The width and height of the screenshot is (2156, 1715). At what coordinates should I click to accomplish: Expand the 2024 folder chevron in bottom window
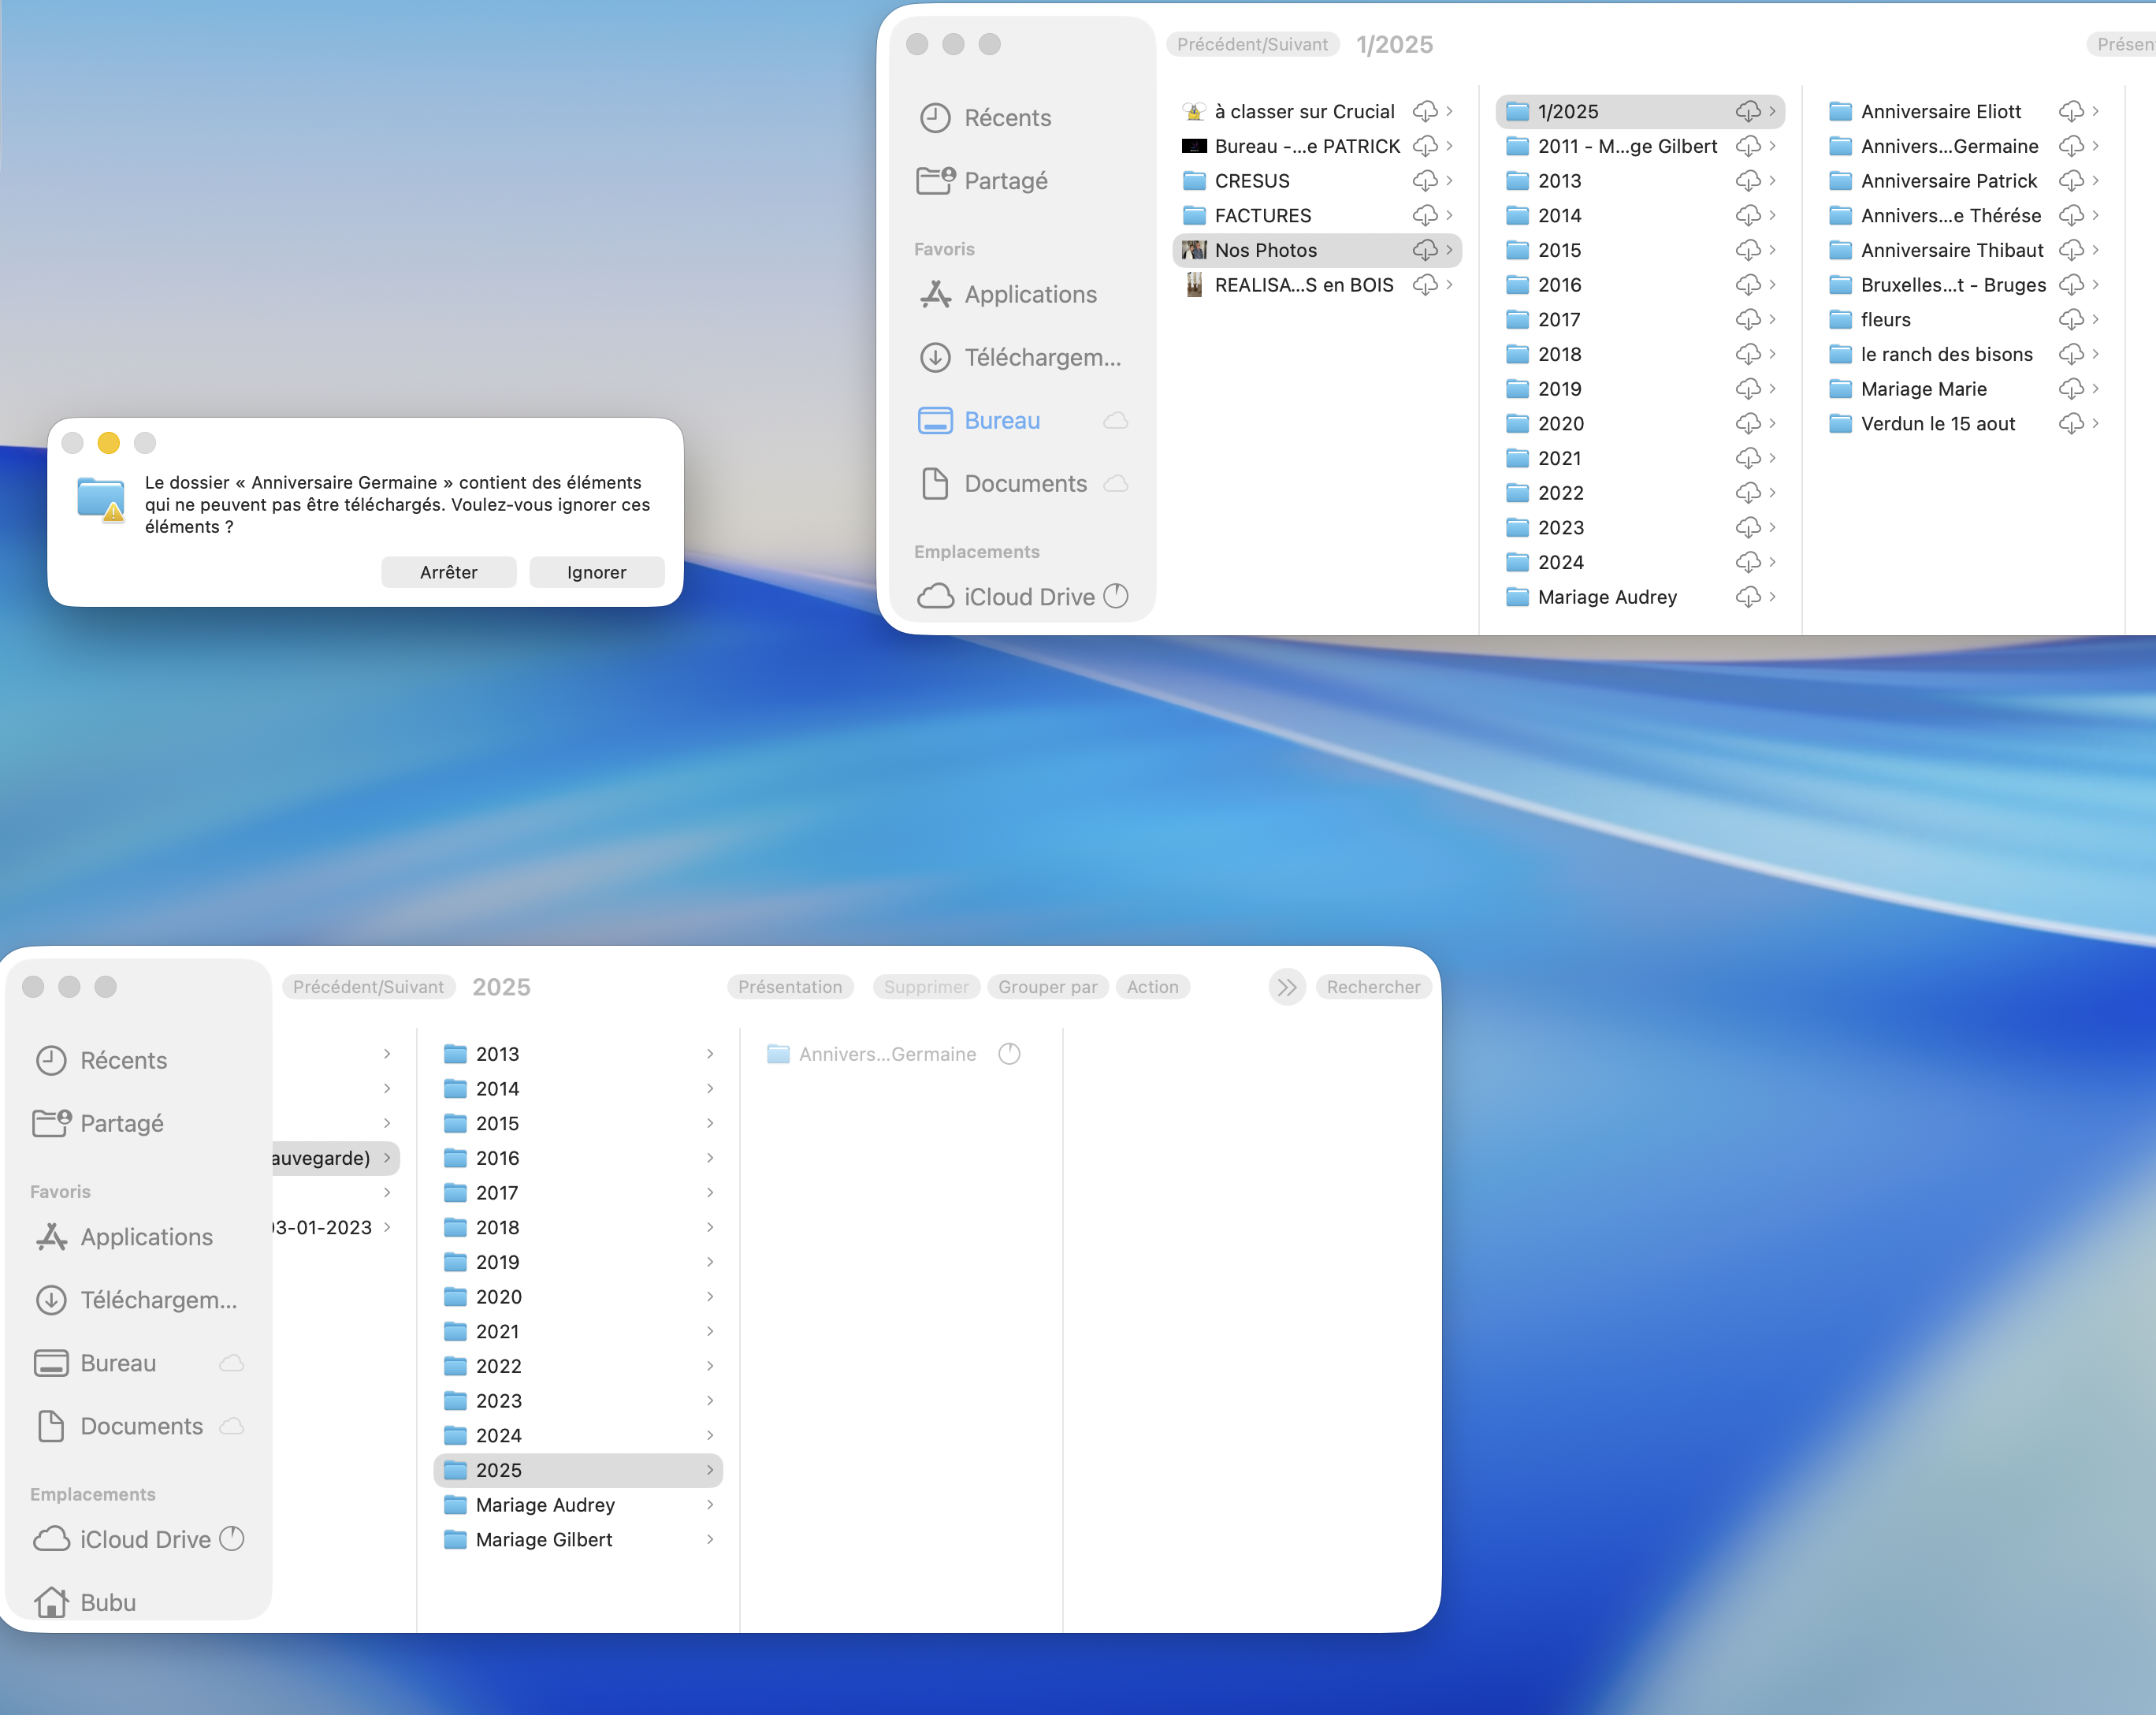click(x=710, y=1435)
